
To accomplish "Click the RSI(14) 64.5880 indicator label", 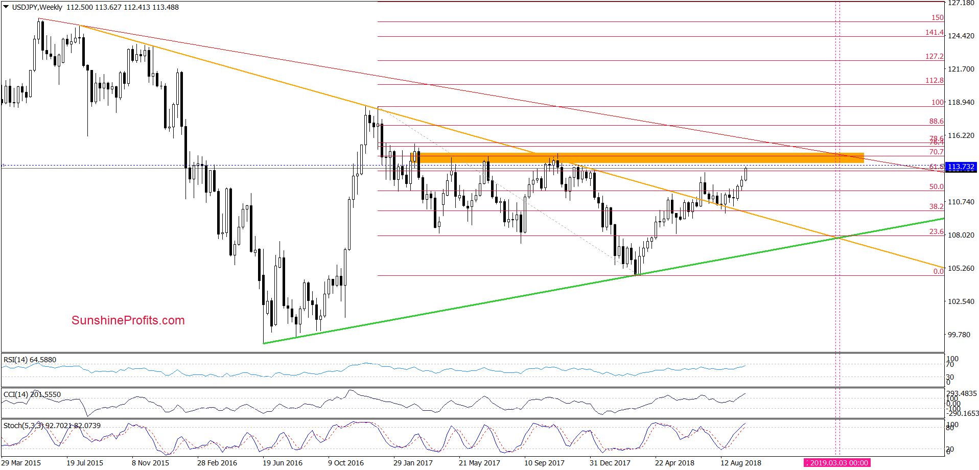I will click(x=30, y=360).
